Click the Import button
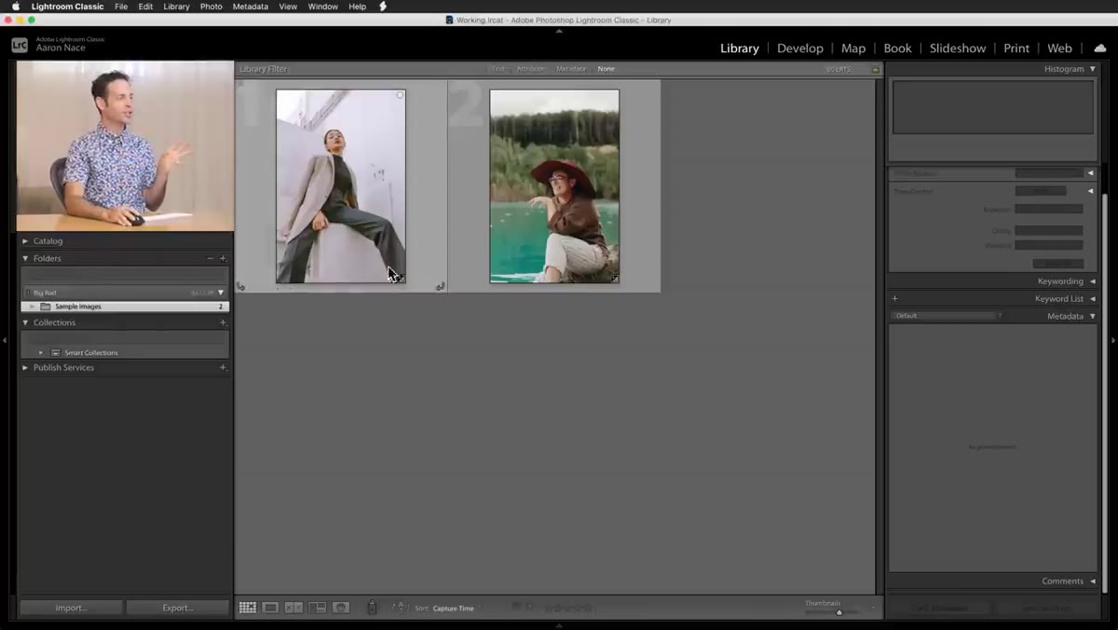The height and width of the screenshot is (630, 1118). click(x=72, y=608)
